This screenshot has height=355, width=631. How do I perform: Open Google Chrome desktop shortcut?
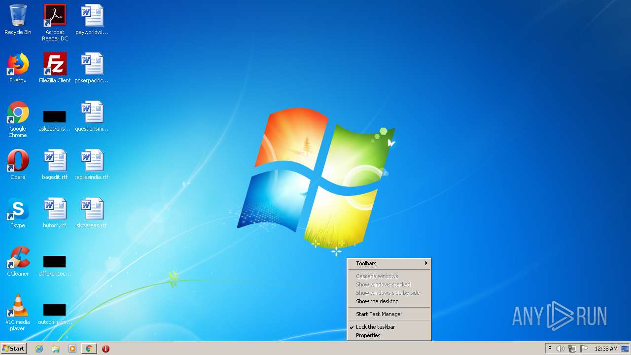click(x=18, y=119)
